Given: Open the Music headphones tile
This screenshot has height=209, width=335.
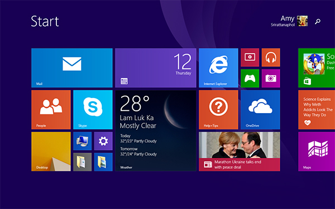Looking at the screenshot, I should (271, 57).
